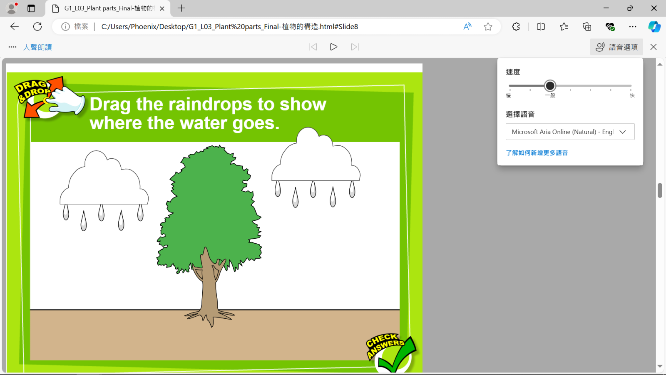This screenshot has height=375, width=666.
Task: Click the Read Aloud icon in the address bar
Action: click(x=467, y=27)
